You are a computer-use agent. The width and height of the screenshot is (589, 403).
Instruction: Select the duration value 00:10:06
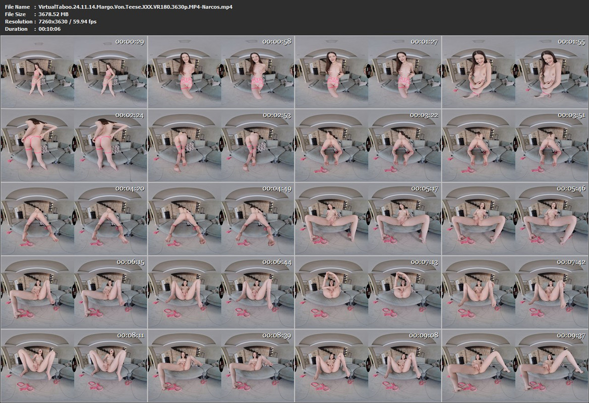[49, 29]
